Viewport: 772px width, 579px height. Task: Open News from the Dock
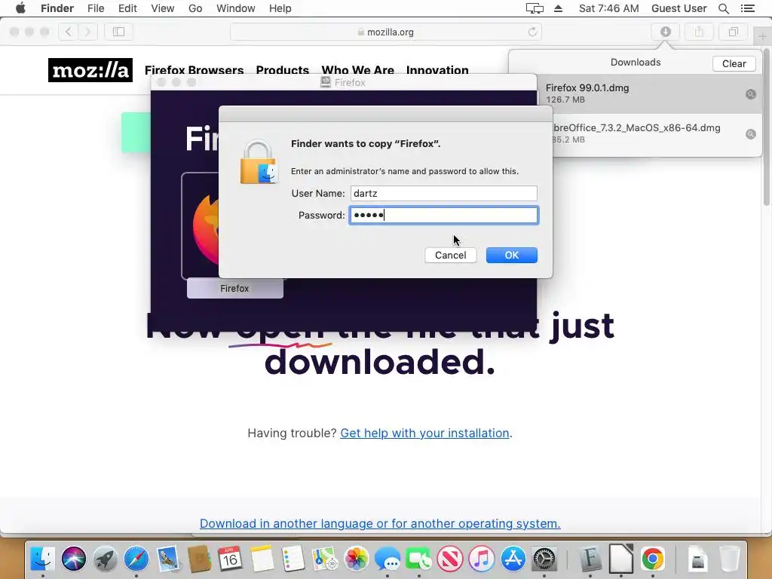[x=450, y=559]
